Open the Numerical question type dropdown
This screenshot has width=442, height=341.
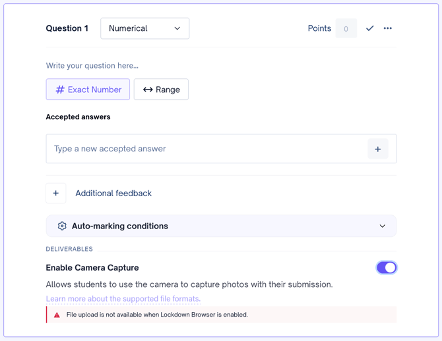(x=144, y=28)
